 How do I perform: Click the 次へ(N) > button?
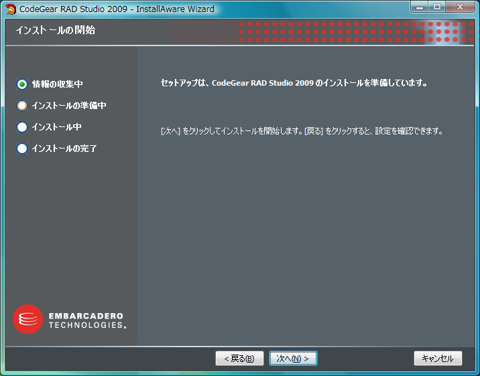[293, 359]
